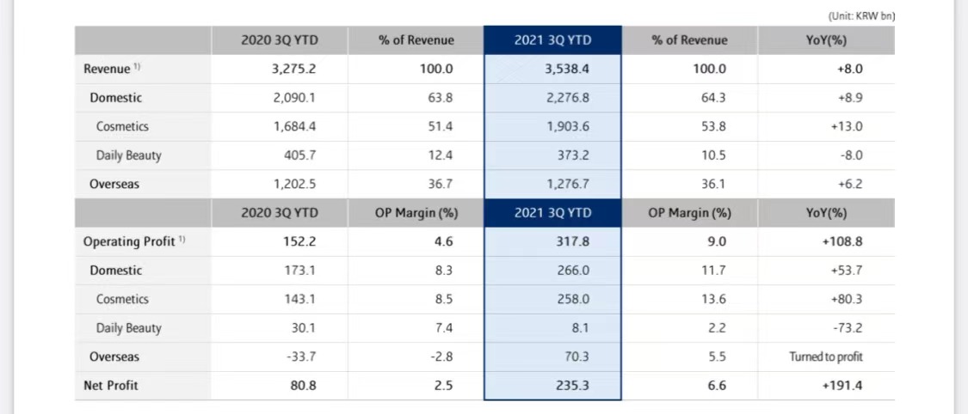
Task: Click the +191.4 YoY value
Action: coord(842,386)
